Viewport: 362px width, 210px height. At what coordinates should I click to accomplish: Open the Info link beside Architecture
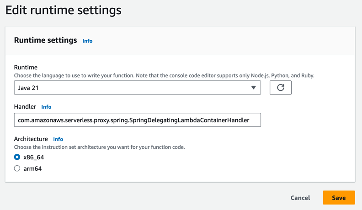point(58,139)
